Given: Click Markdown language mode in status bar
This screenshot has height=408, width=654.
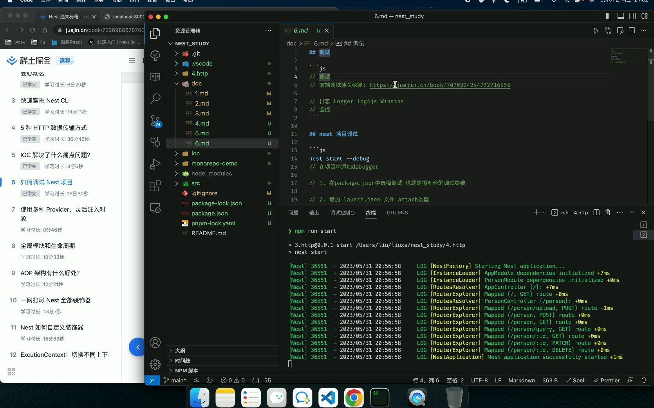Looking at the screenshot, I should click(522, 380).
